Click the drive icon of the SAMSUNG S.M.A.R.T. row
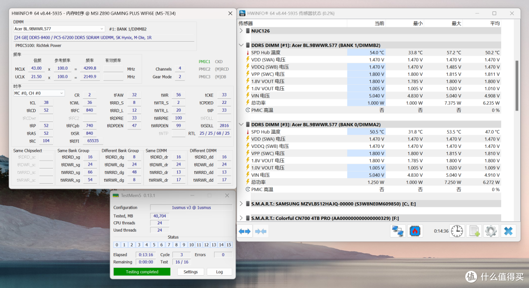The height and width of the screenshot is (288, 529). coord(248,204)
